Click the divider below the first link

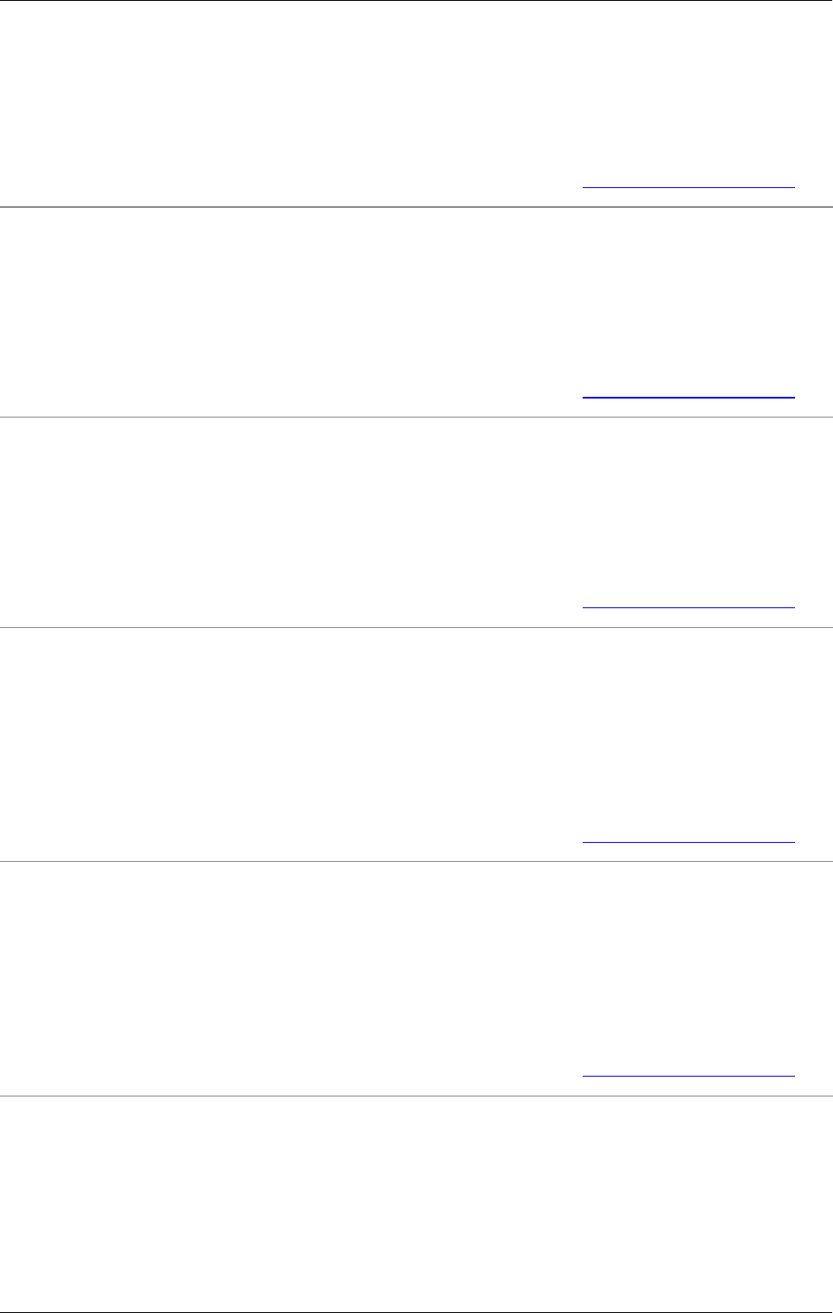(416, 207)
